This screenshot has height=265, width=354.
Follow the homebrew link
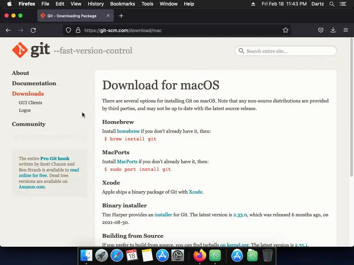[128, 131]
